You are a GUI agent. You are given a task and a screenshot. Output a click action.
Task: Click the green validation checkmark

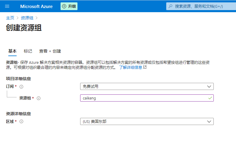(x=210, y=98)
